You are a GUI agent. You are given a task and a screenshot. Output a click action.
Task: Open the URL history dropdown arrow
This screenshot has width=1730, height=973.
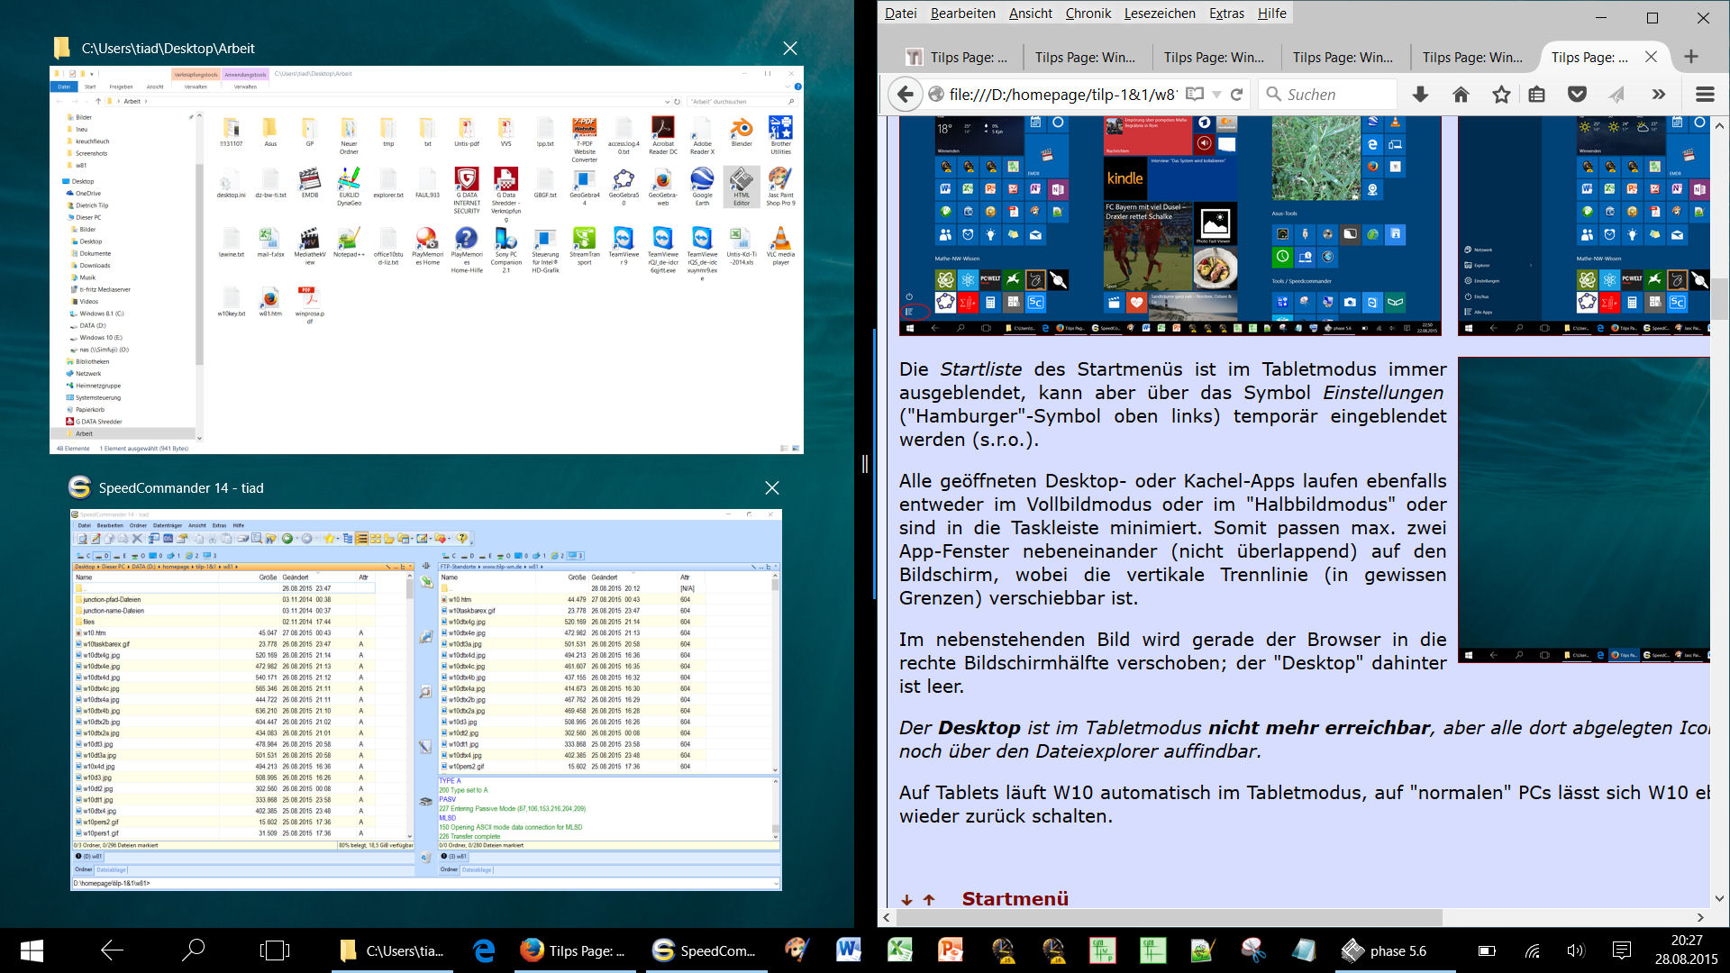coord(1216,95)
